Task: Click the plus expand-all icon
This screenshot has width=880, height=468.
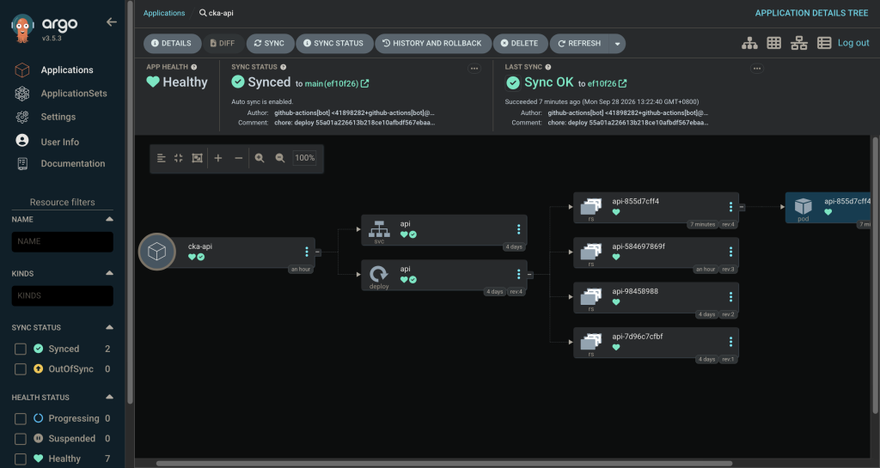Action: [x=218, y=158]
